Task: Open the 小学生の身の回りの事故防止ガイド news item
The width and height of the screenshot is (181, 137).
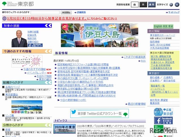Action: pyautogui.click(x=80, y=82)
